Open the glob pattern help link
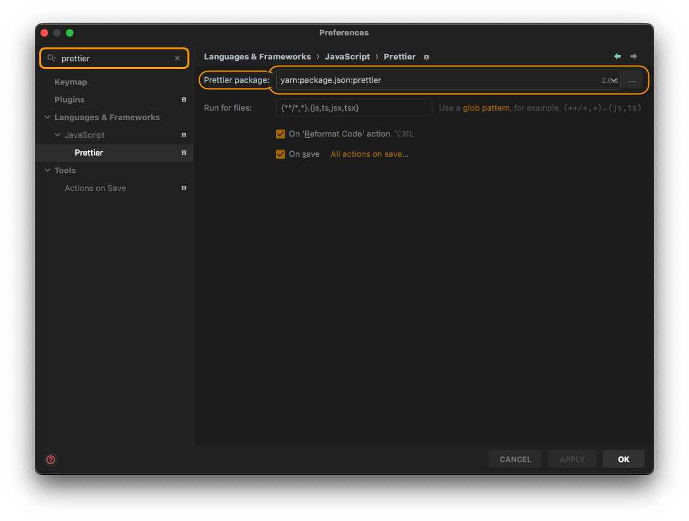This screenshot has width=689, height=521. click(x=486, y=108)
